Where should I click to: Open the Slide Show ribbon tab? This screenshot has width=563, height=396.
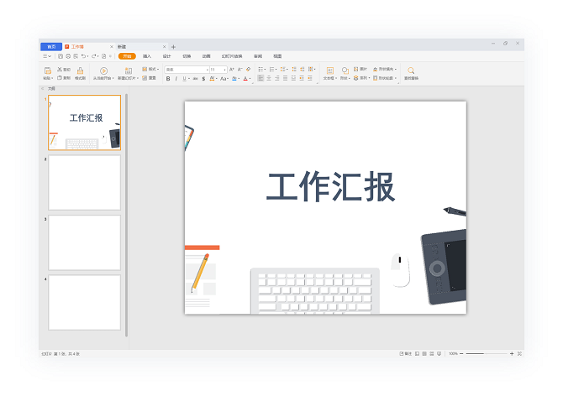coord(232,56)
